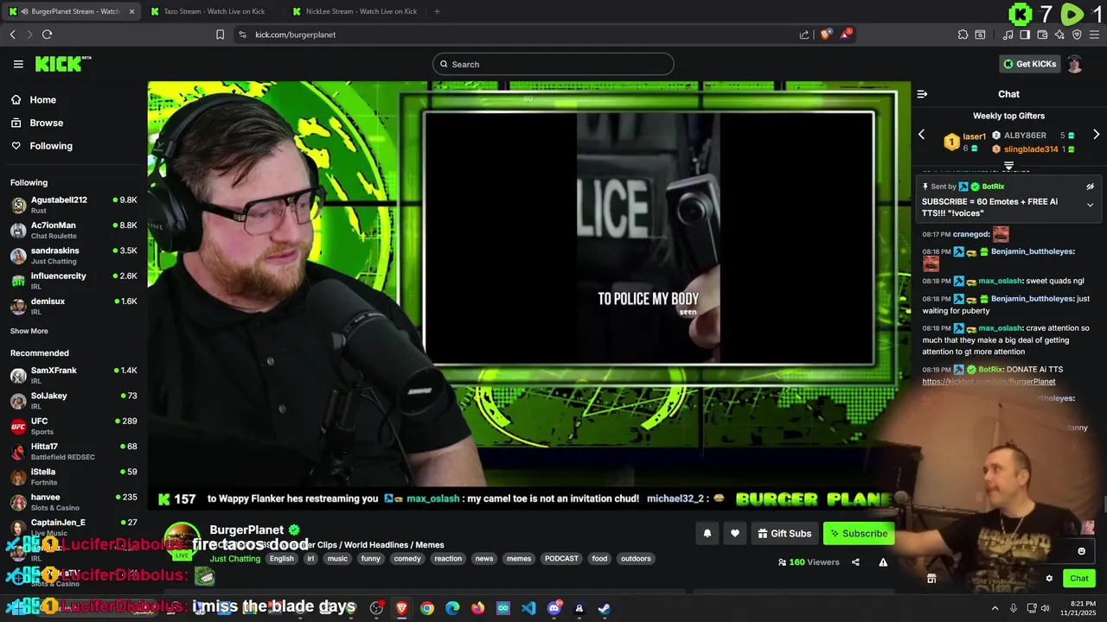The image size is (1107, 622).
Task: Switch to NickLee Stream browser tab
Action: 361,11
